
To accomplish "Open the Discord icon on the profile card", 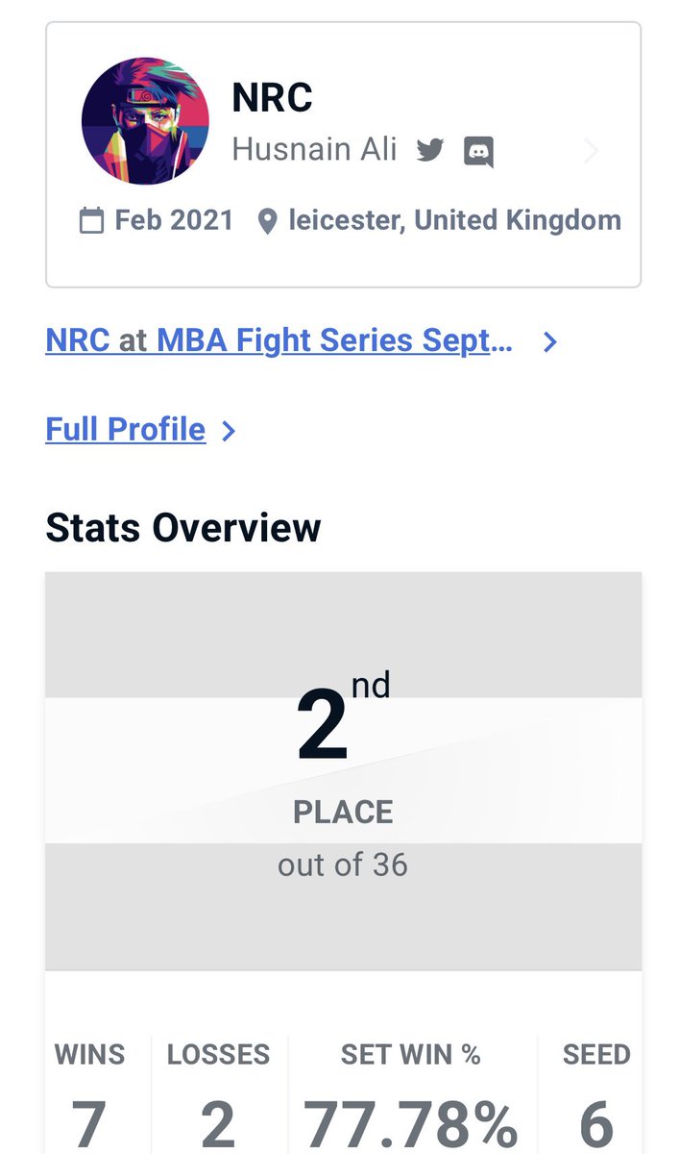I will pyautogui.click(x=478, y=151).
